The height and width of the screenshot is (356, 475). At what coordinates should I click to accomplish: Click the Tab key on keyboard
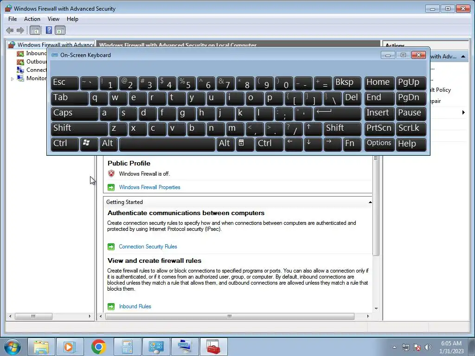point(70,98)
